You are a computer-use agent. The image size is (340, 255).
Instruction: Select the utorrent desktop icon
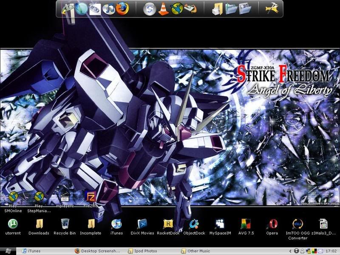pyautogui.click(x=13, y=227)
